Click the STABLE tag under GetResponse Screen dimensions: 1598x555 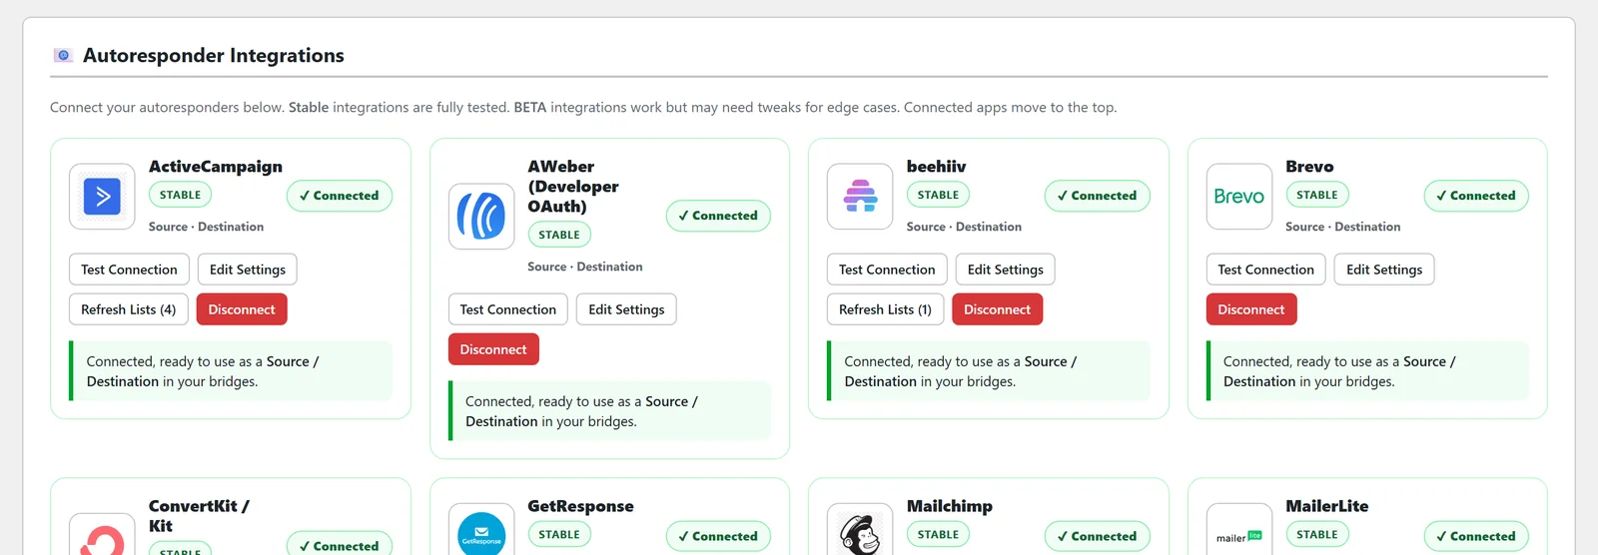tap(559, 534)
